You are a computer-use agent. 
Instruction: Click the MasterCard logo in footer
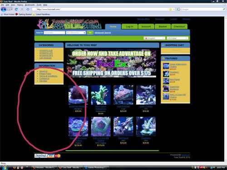coord(58,155)
